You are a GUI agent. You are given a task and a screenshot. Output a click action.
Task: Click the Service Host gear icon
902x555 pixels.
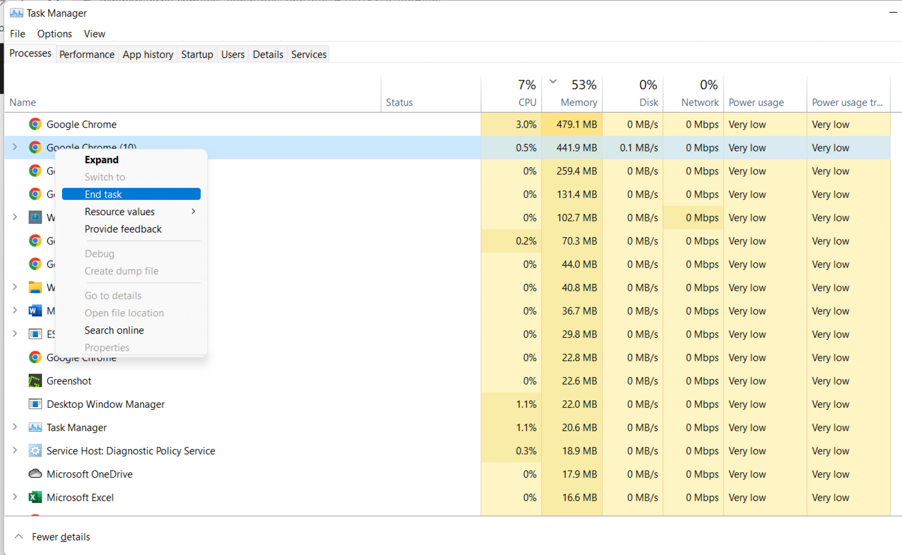[x=35, y=450]
